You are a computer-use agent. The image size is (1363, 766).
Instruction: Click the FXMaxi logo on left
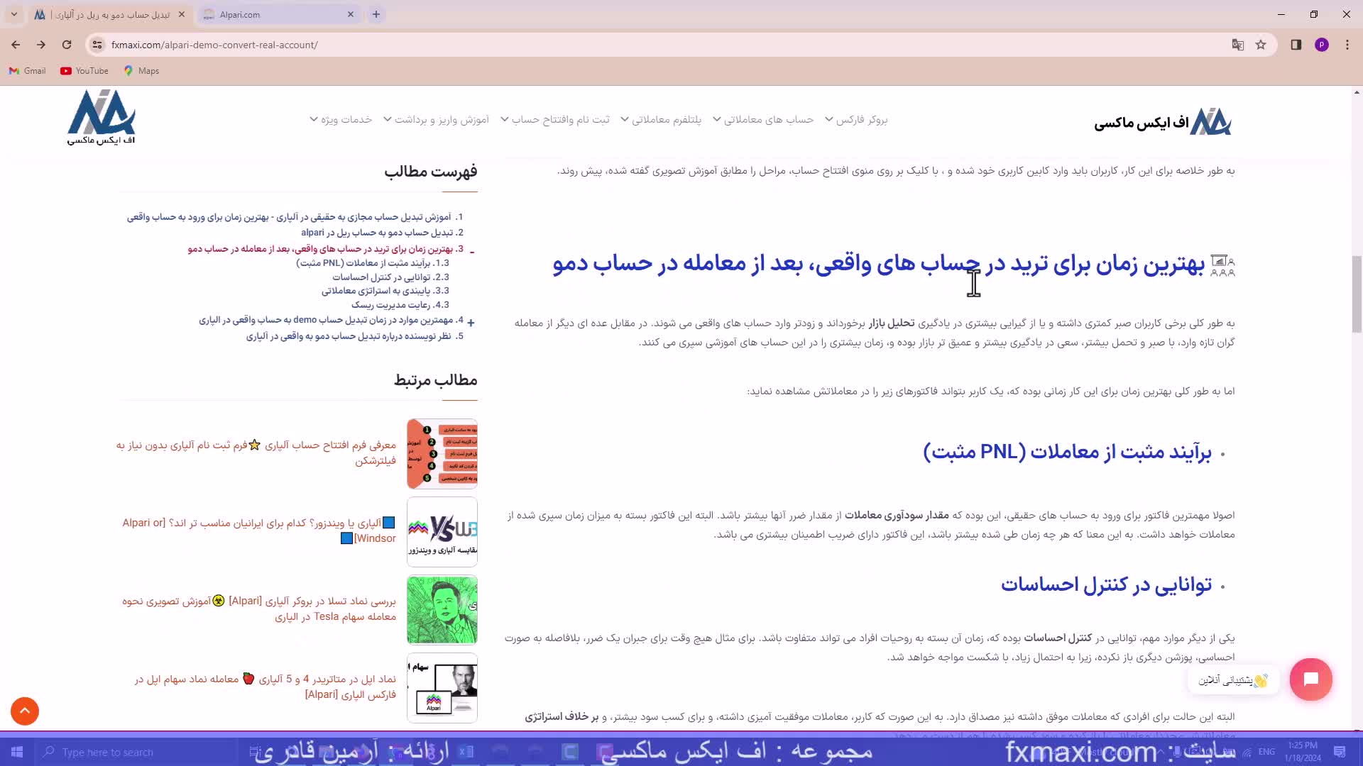tap(101, 117)
